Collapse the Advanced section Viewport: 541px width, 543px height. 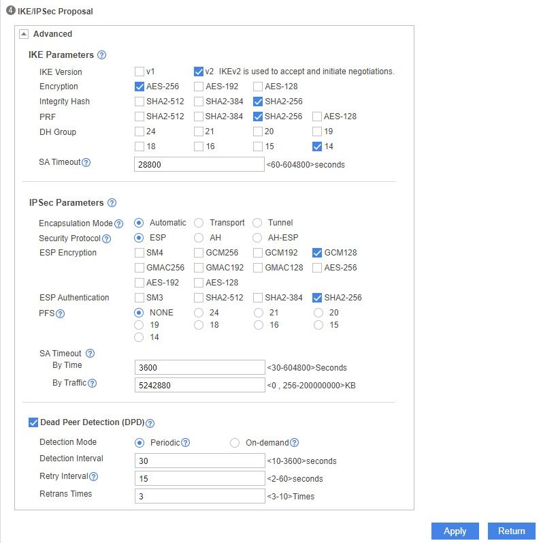tap(24, 34)
